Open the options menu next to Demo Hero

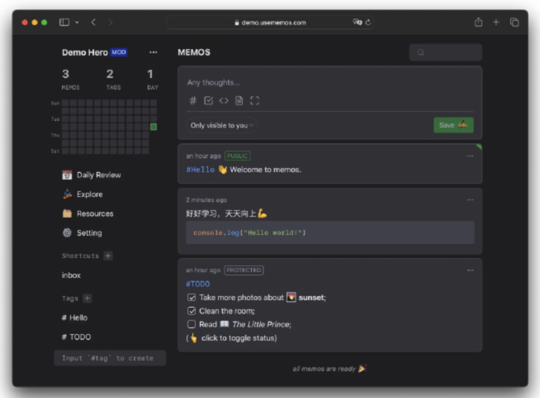153,52
